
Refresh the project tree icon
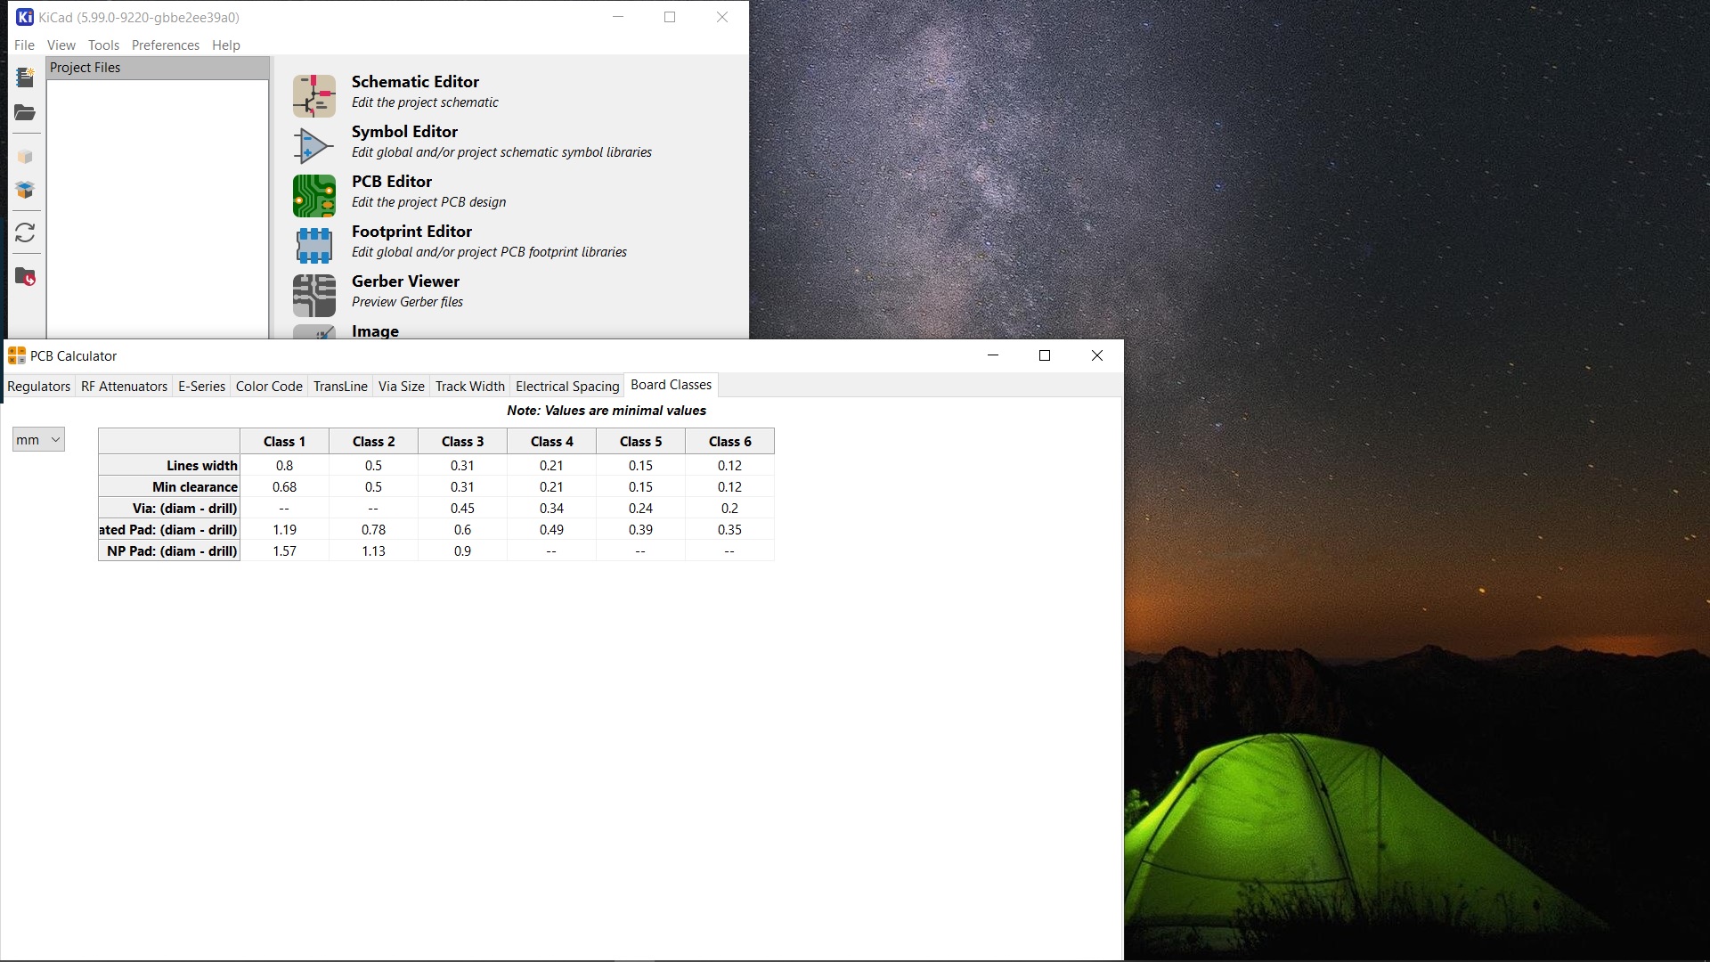click(x=25, y=232)
